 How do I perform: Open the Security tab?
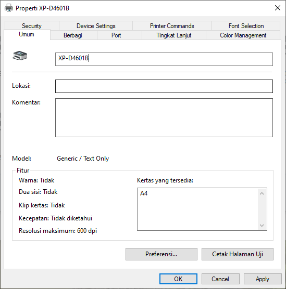coord(32,26)
